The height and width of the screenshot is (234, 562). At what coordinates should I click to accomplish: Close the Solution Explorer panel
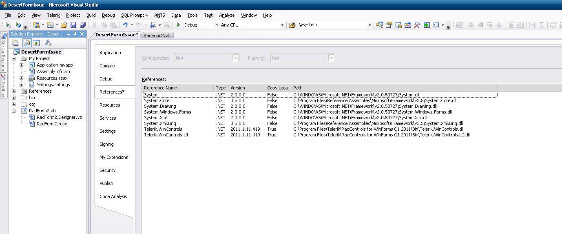[82, 34]
